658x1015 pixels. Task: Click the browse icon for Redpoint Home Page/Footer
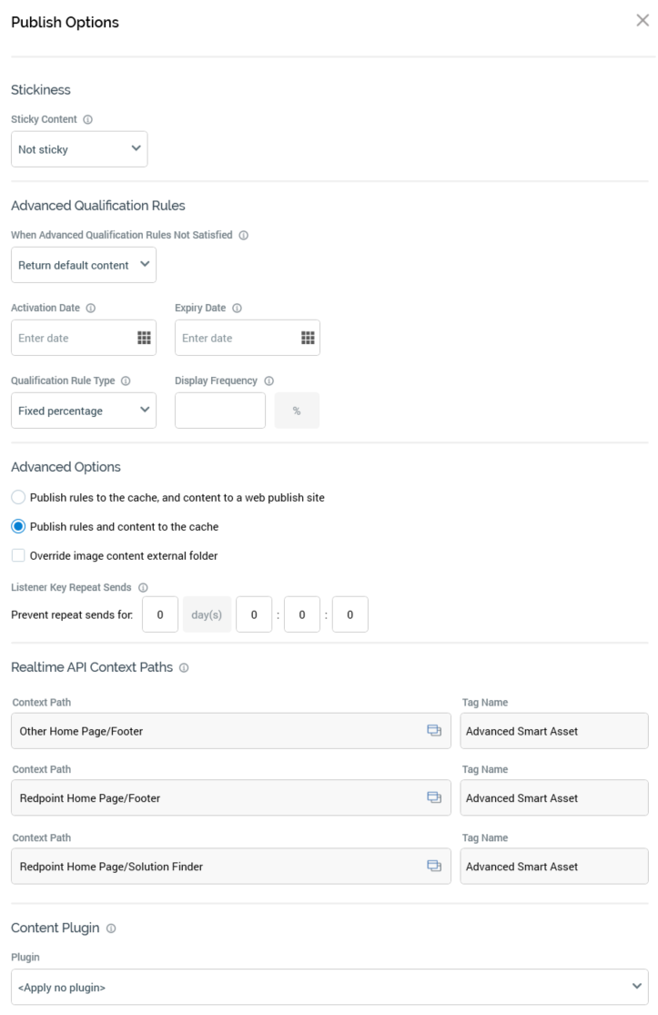tap(434, 797)
